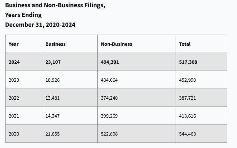The image size is (237, 148).
Task: Click the 413,616 total cell
Action: 187,116
